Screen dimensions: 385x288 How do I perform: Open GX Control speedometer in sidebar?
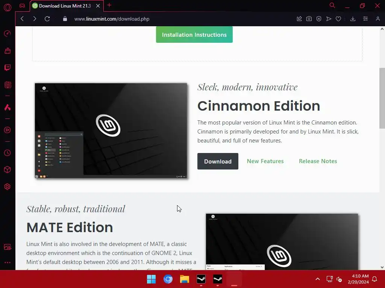8,33
